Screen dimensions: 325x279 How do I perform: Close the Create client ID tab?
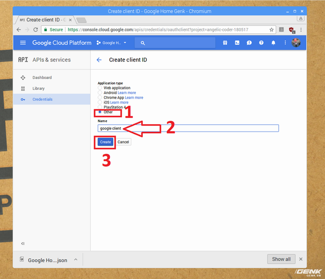click(x=70, y=20)
